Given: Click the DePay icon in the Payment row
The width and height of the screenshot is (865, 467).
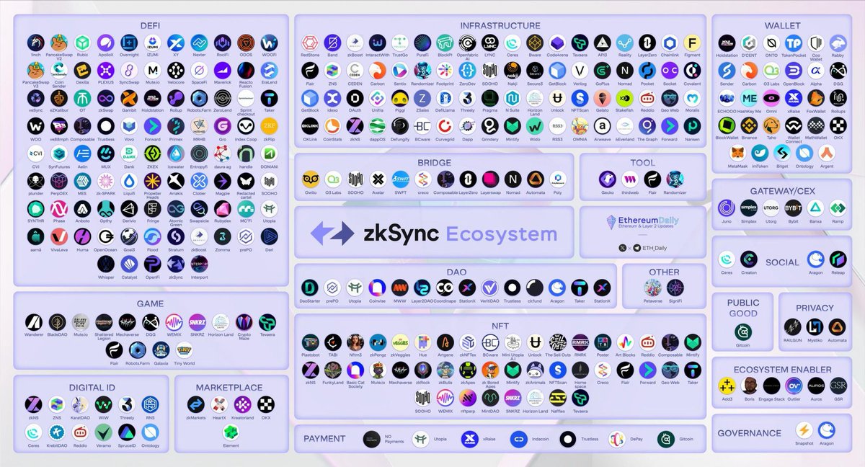Looking at the screenshot, I should click(x=617, y=439).
